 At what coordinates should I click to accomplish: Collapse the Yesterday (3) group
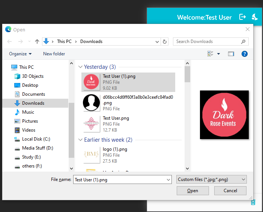pyautogui.click(x=80, y=67)
